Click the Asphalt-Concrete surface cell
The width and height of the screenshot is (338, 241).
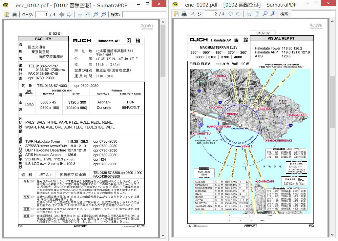pyautogui.click(x=104, y=105)
